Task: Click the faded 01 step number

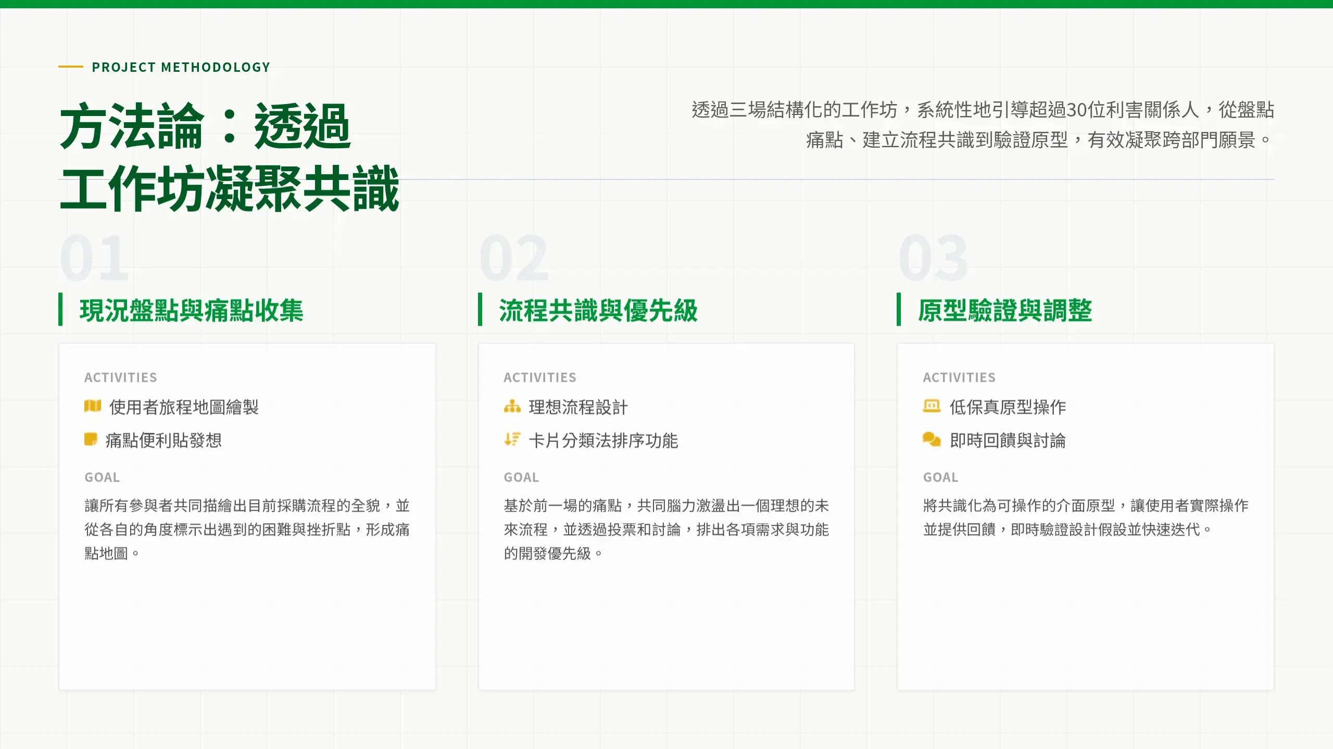Action: pyautogui.click(x=94, y=257)
